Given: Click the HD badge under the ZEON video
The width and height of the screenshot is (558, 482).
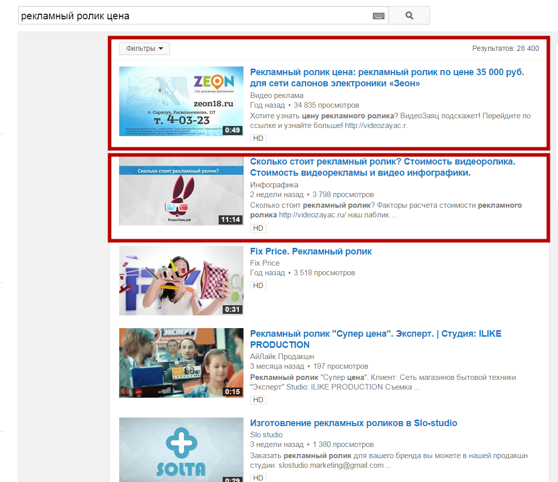Looking at the screenshot, I should point(258,138).
